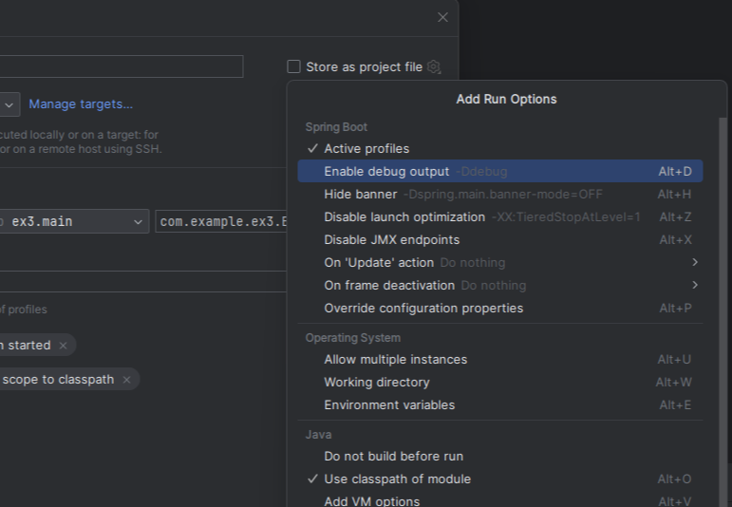The width and height of the screenshot is (732, 507).
Task: Click the Add Run Options title
Action: [x=507, y=99]
